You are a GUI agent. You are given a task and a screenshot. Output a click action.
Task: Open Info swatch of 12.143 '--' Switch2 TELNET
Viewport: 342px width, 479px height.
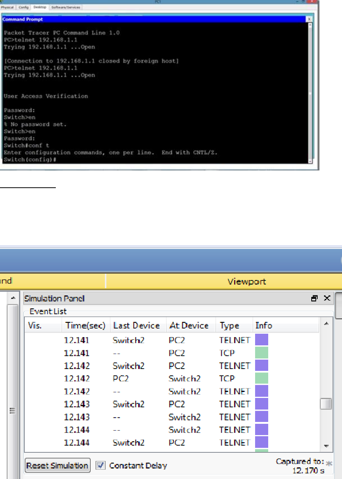tap(261, 417)
